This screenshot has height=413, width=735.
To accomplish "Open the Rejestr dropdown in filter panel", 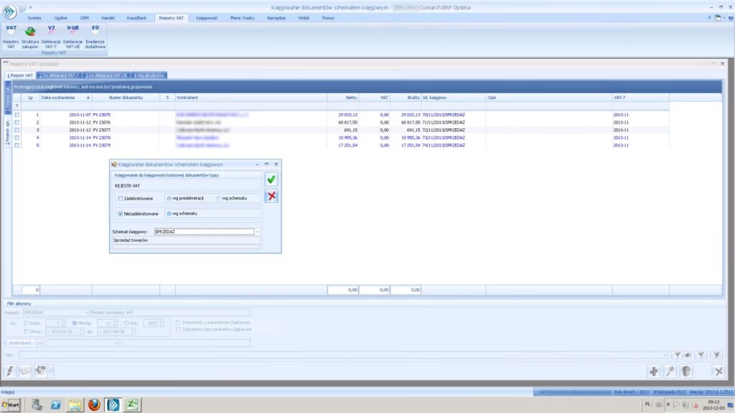I will [x=87, y=313].
